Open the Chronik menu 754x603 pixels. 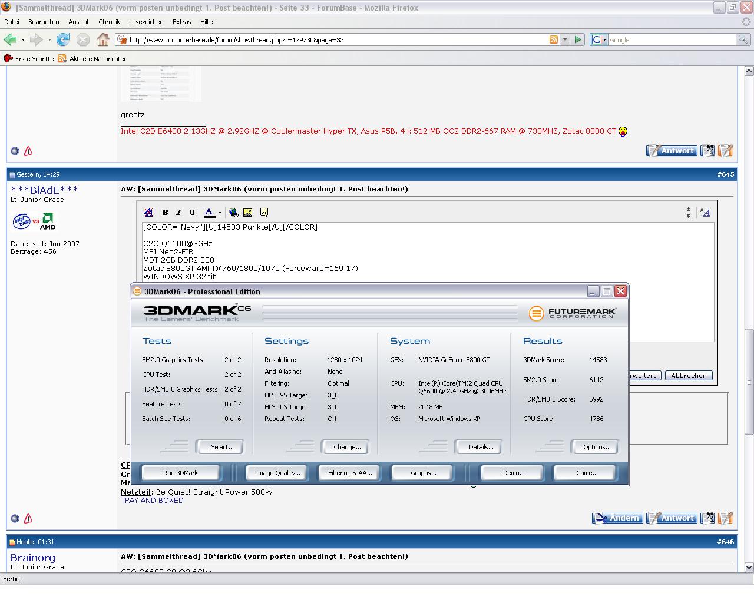click(109, 22)
